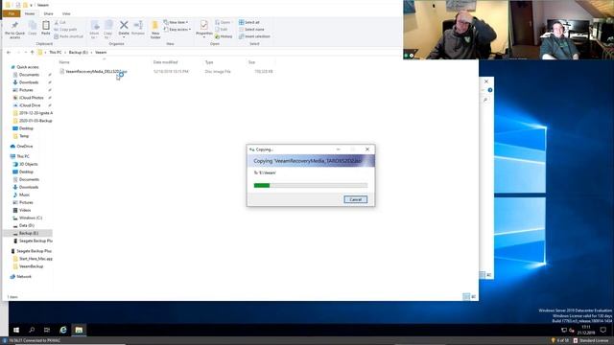Open OneDrive in the navigation pane
Viewport: 614px width, 345px height.
25,147
